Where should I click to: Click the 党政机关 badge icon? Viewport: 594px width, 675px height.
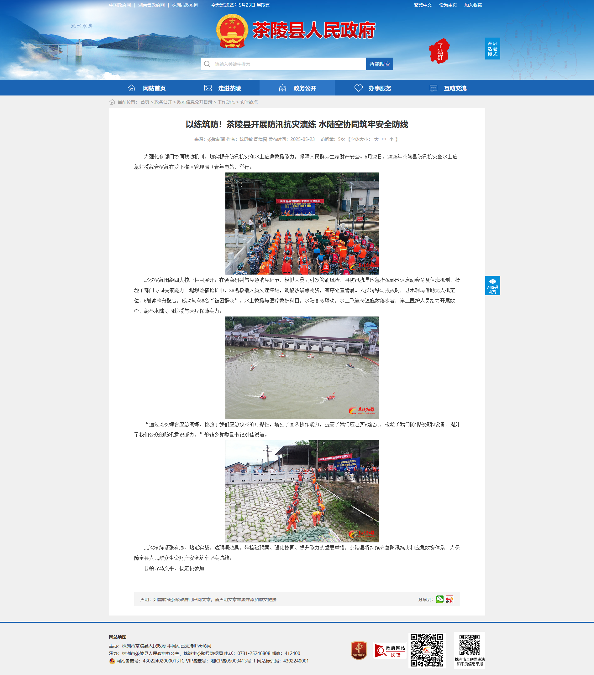[359, 650]
